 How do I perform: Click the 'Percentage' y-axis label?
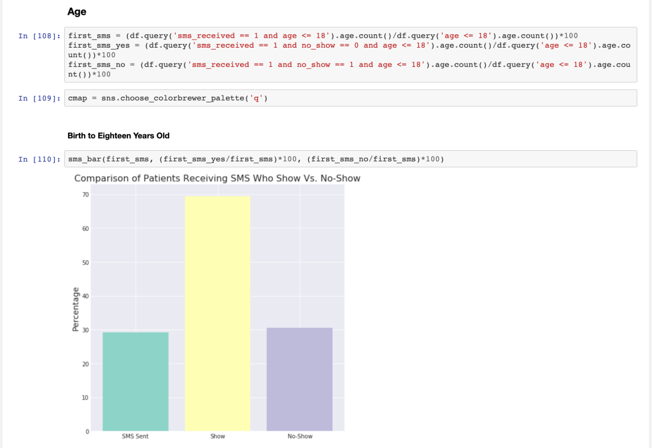pos(75,310)
